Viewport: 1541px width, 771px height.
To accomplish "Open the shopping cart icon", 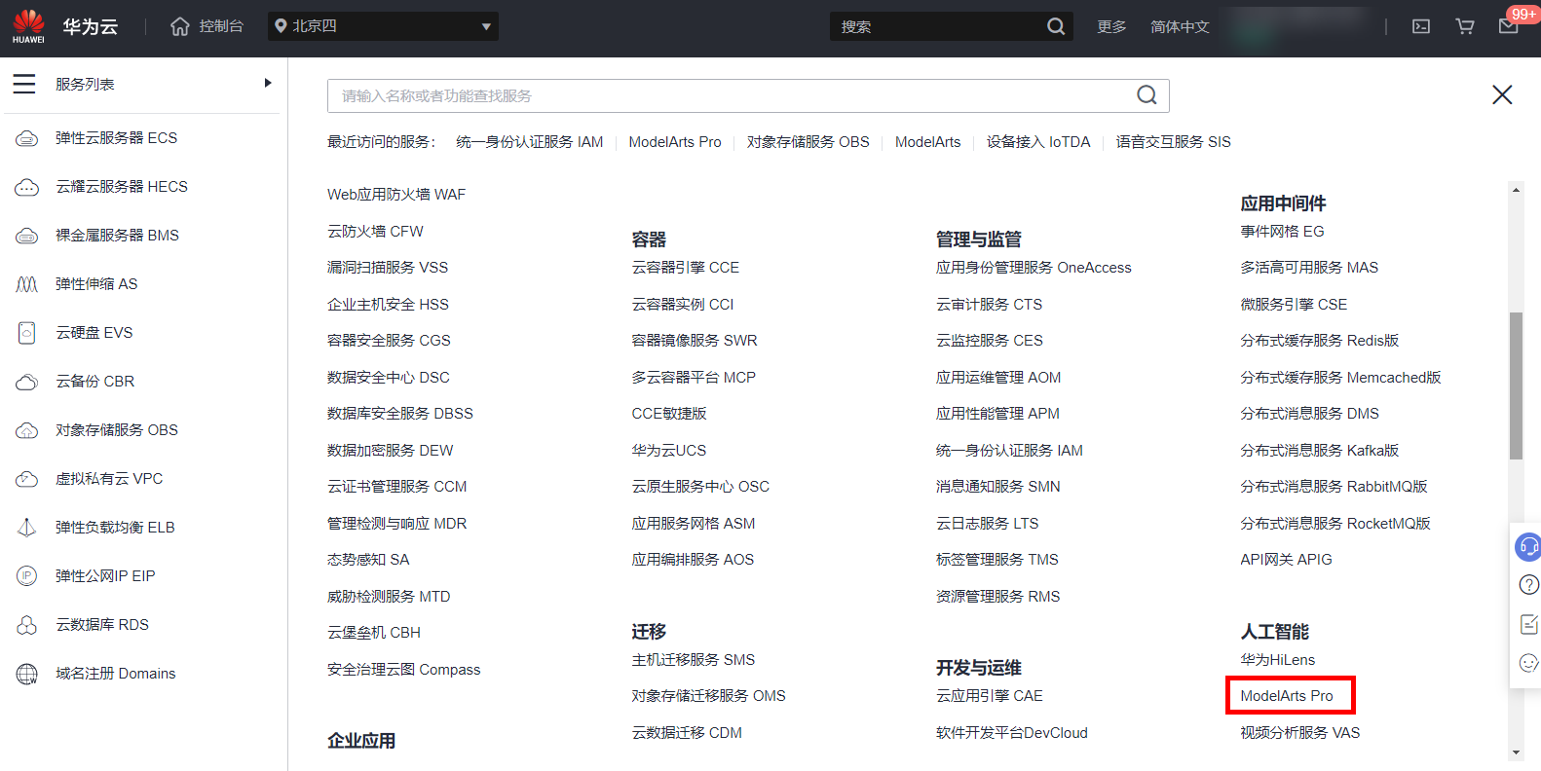I will coord(1464,26).
